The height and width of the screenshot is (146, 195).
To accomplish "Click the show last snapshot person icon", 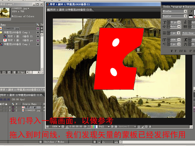I will [x=89, y=127].
